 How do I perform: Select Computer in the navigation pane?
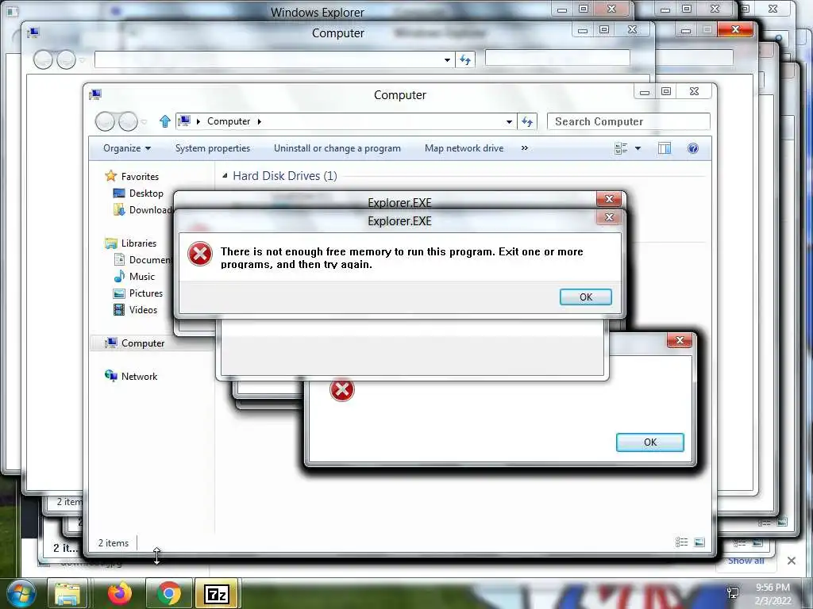[135, 343]
